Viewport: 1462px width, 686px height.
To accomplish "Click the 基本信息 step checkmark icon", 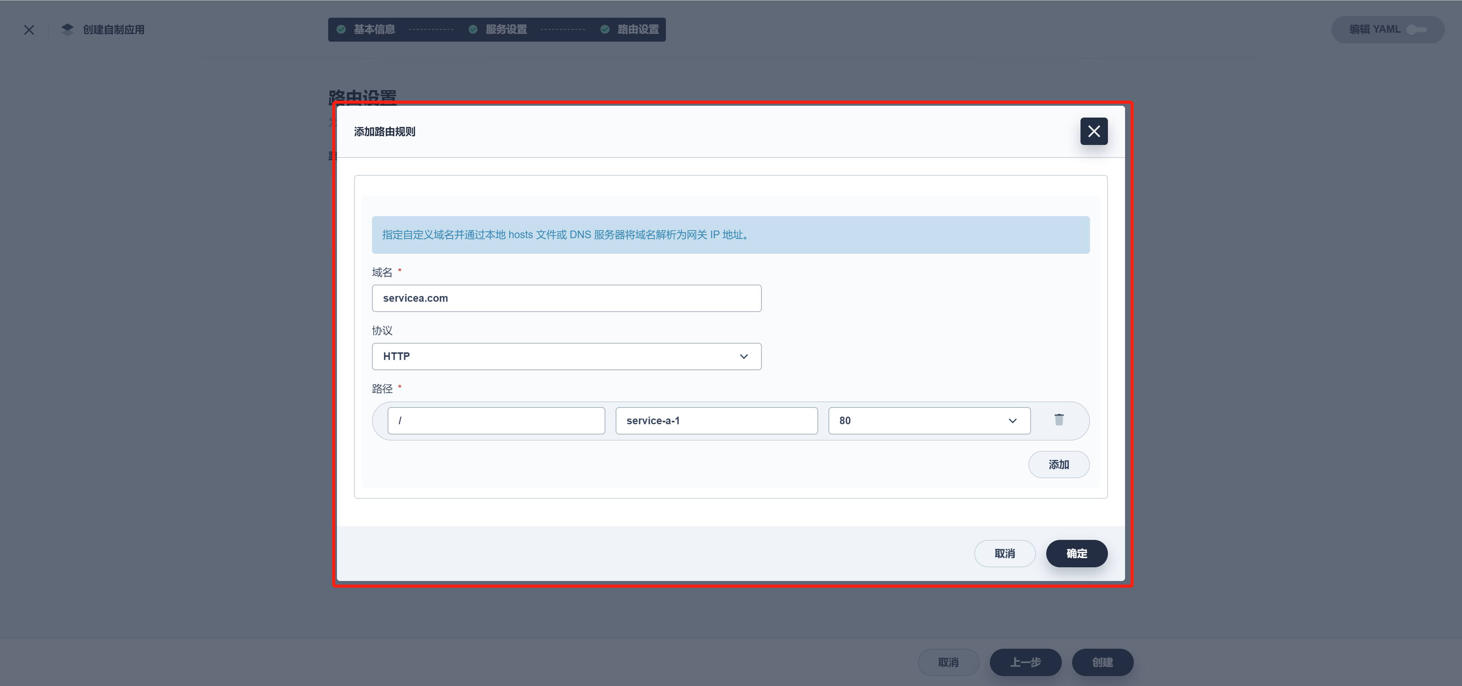I will click(x=341, y=29).
